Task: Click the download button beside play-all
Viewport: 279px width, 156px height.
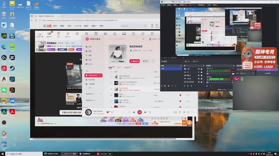Action: point(145,61)
